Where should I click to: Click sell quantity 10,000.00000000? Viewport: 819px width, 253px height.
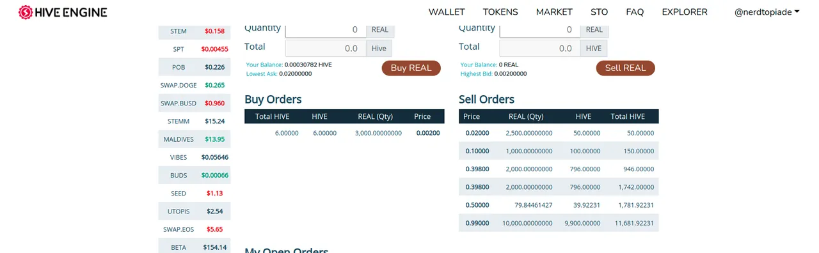click(x=527, y=223)
